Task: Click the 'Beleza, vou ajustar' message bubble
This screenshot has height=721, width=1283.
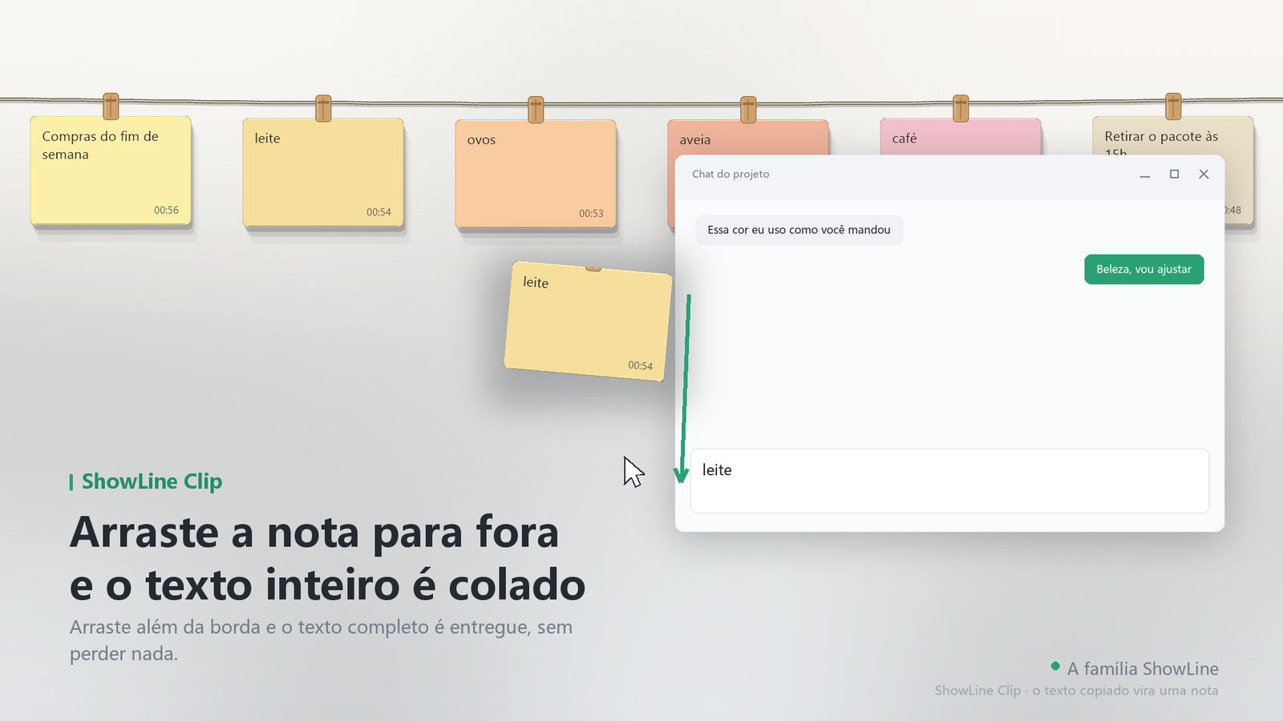Action: [1144, 269]
